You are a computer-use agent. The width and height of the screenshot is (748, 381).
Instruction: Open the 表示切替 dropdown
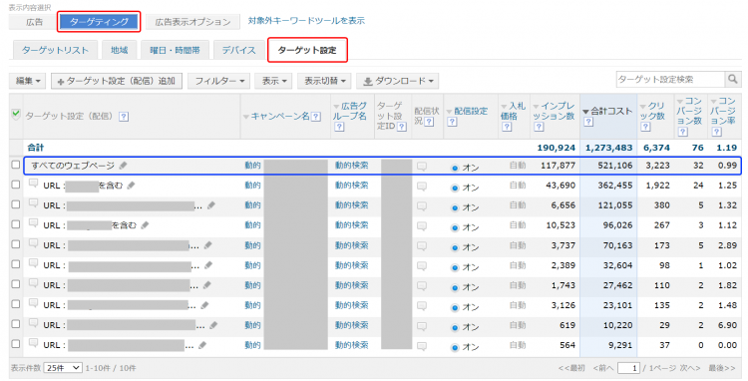(x=324, y=81)
